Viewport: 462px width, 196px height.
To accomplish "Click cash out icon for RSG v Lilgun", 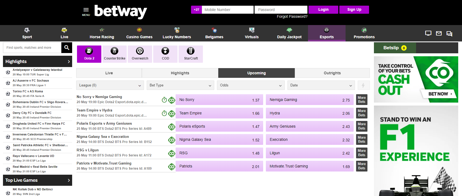I will [x=172, y=153].
